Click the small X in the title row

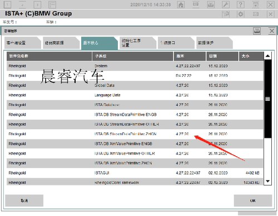pos(270,14)
